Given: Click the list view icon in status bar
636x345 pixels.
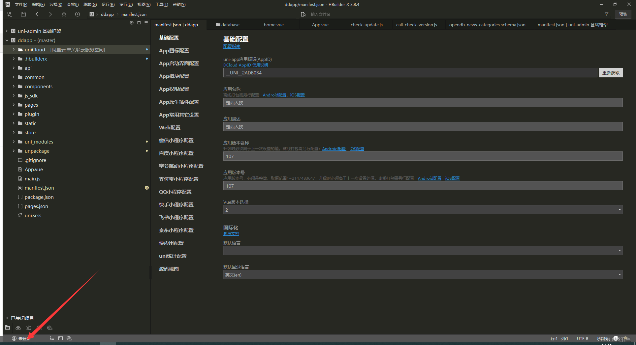Looking at the screenshot, I should coord(52,338).
